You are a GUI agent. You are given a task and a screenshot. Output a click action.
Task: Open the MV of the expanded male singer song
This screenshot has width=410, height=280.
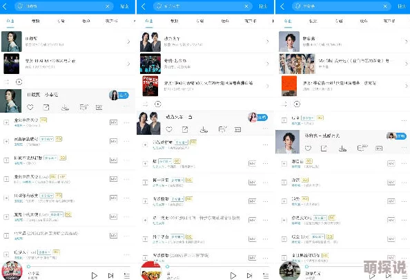379,149
